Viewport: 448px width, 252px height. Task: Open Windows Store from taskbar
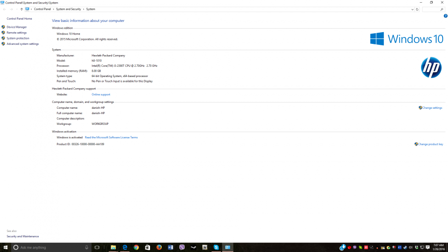click(x=147, y=248)
